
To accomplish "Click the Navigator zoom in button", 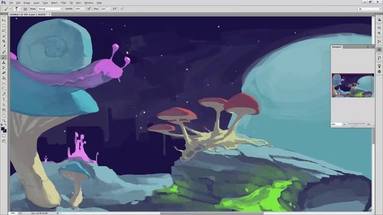I will click(369, 124).
